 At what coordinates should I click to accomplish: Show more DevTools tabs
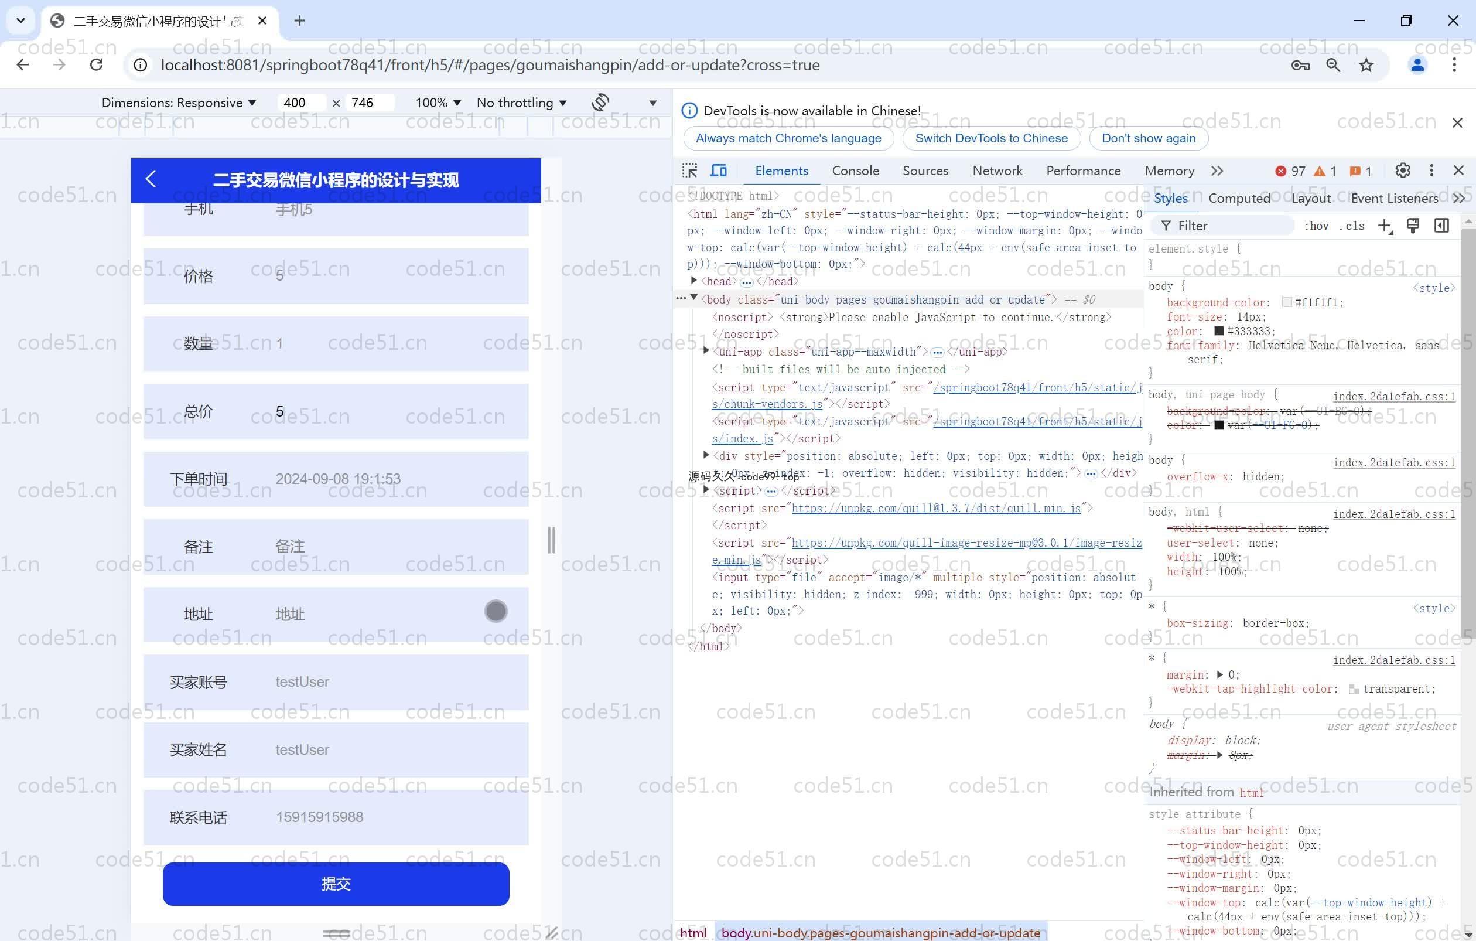(x=1217, y=171)
